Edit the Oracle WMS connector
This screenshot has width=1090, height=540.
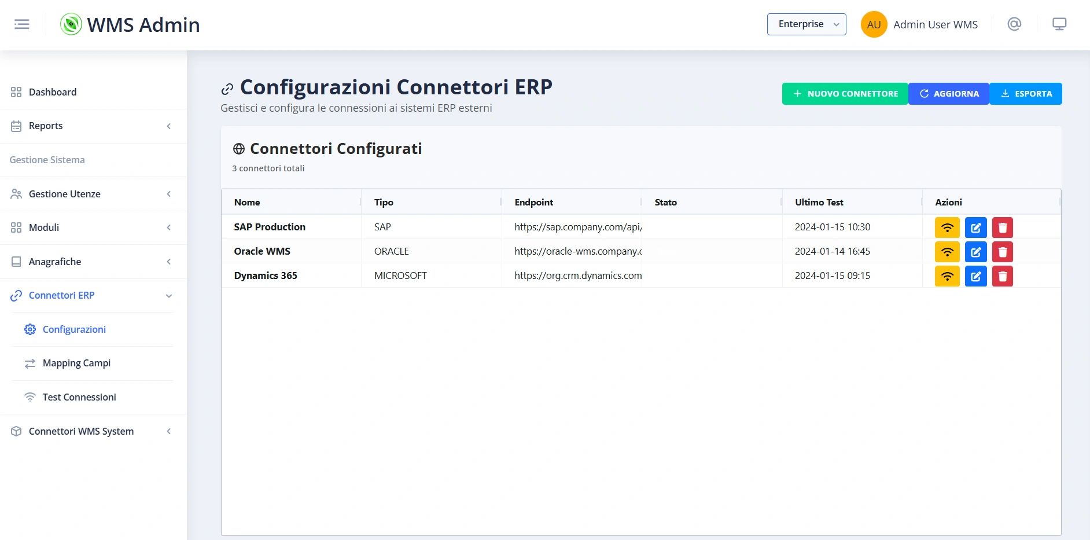coord(975,252)
